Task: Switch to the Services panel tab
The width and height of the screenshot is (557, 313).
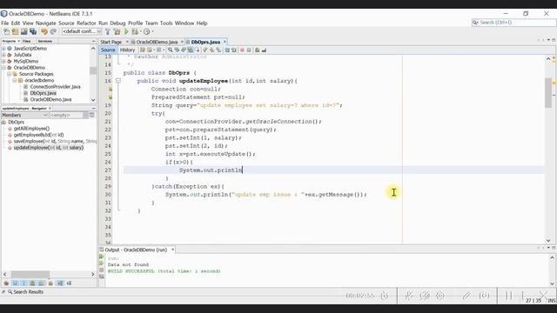Action: pyautogui.click(x=45, y=41)
